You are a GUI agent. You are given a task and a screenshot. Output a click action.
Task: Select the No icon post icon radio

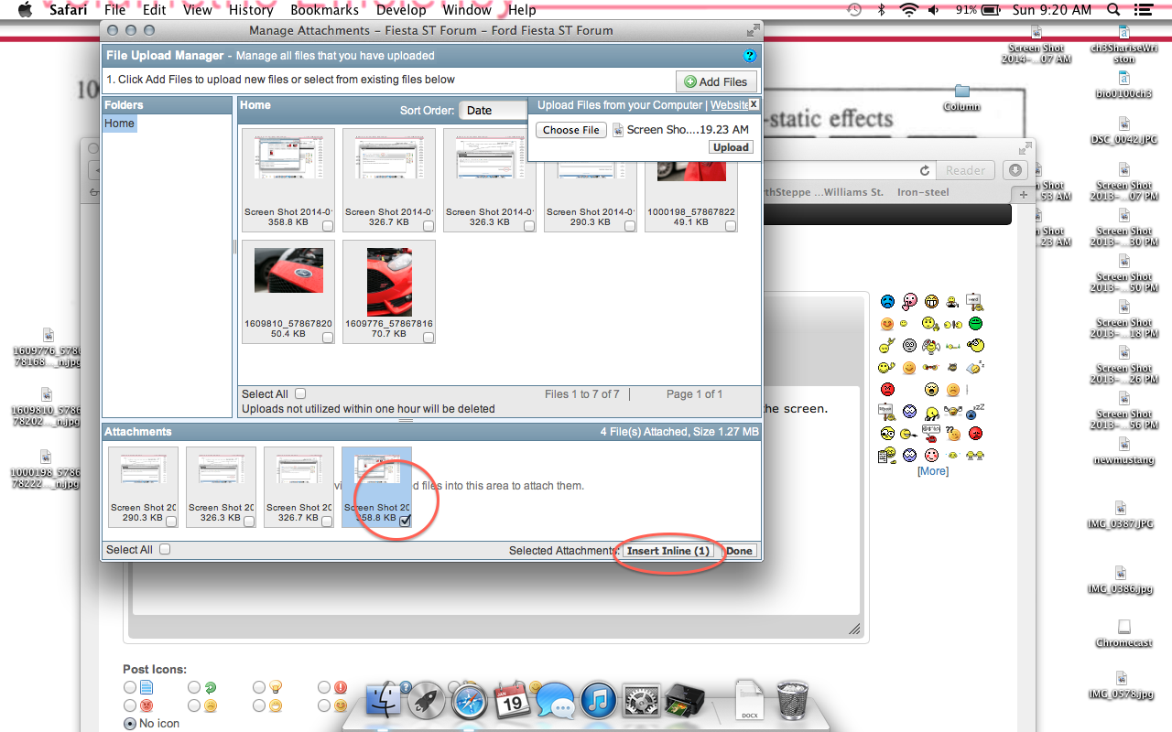(x=130, y=724)
